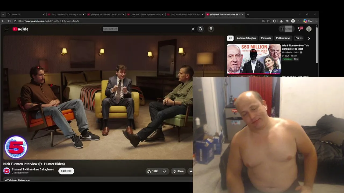This screenshot has width=344, height=193.
Task: Open the media control music icon
Action: coord(281,21)
